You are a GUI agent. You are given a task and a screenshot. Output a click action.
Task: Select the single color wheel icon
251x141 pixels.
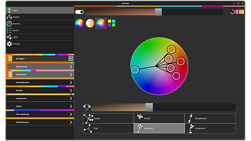point(79,23)
